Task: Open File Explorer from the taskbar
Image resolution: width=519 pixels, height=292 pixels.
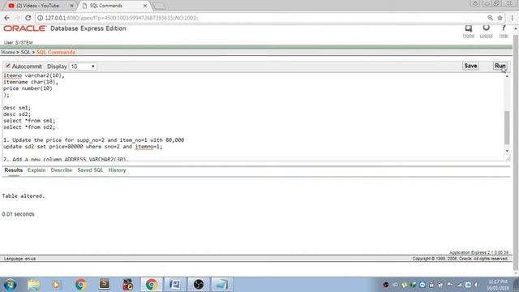Action: pyautogui.click(x=34, y=285)
